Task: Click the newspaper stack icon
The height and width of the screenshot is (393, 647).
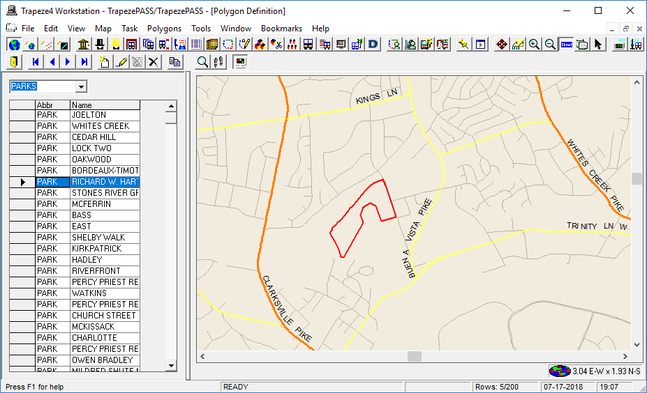Action: pyautogui.click(x=212, y=45)
